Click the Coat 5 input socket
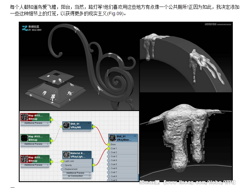 108,164
